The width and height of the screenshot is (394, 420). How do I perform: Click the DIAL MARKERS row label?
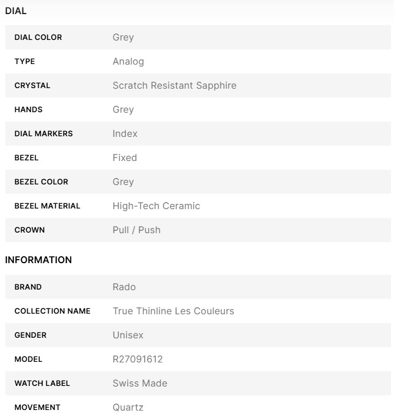pos(44,133)
